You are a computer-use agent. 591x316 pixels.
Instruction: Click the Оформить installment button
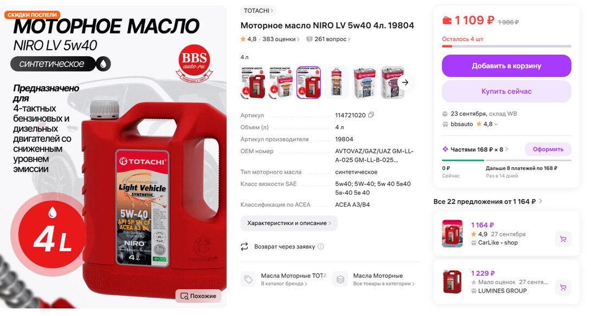(x=548, y=149)
